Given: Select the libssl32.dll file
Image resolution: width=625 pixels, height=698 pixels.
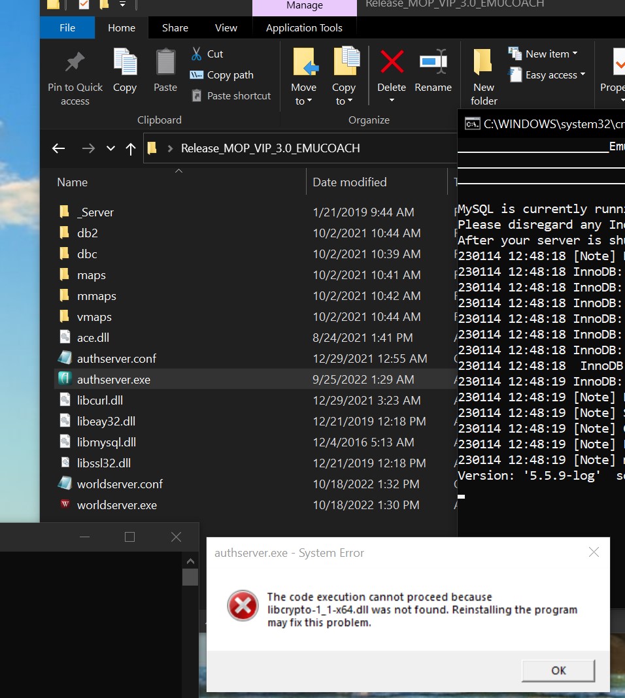Looking at the screenshot, I should [x=104, y=463].
